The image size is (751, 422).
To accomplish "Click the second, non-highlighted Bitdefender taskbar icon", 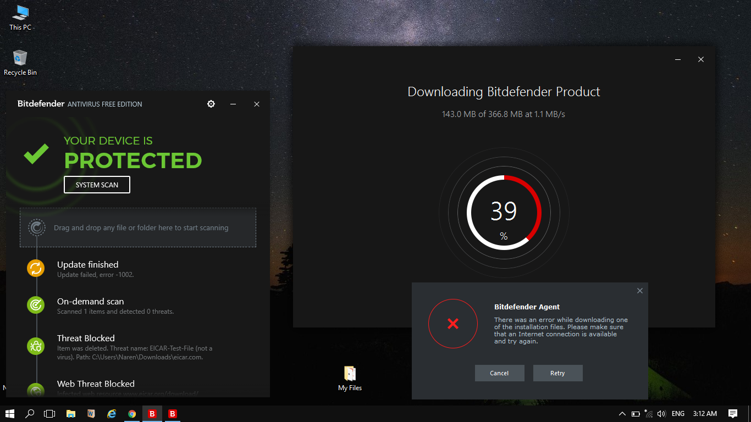I will pos(173,414).
